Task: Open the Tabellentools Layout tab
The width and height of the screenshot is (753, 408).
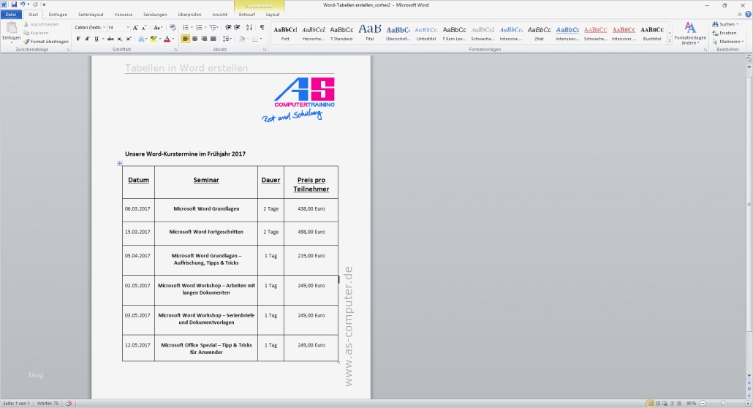Action: 272,15
